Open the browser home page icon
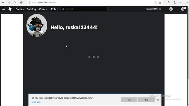This screenshot has width=189, height=106. tap(21, 2)
